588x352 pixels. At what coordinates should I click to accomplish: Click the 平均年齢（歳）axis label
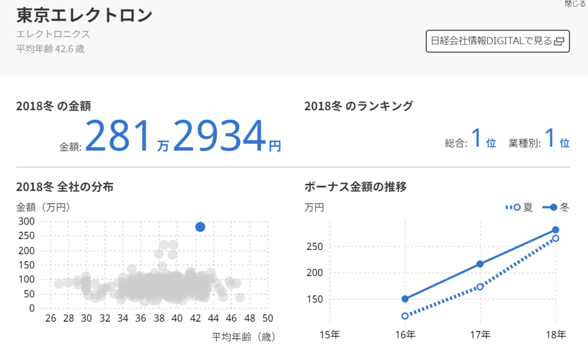click(x=243, y=337)
